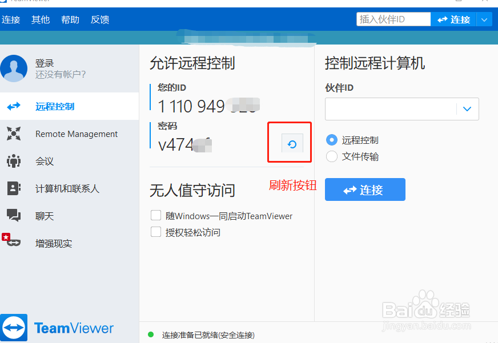498x343 pixels.
Task: Select 远程控制 in the sidebar
Action: point(69,106)
